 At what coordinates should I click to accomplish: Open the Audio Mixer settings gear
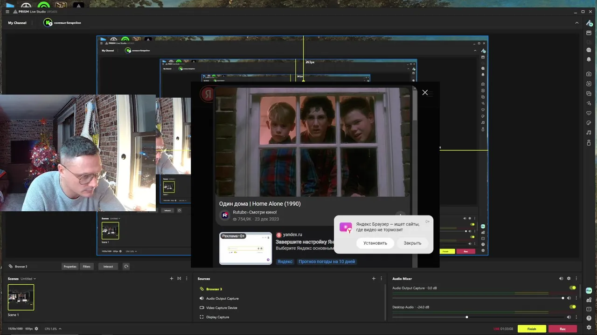point(569,278)
